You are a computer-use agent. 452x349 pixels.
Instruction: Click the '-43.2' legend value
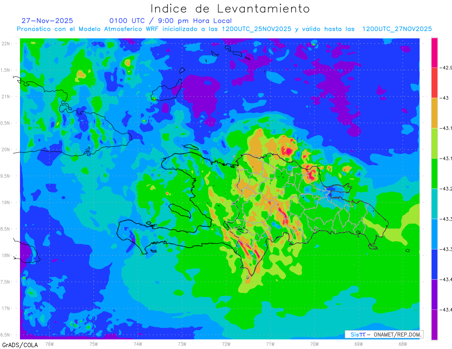click(x=446, y=189)
